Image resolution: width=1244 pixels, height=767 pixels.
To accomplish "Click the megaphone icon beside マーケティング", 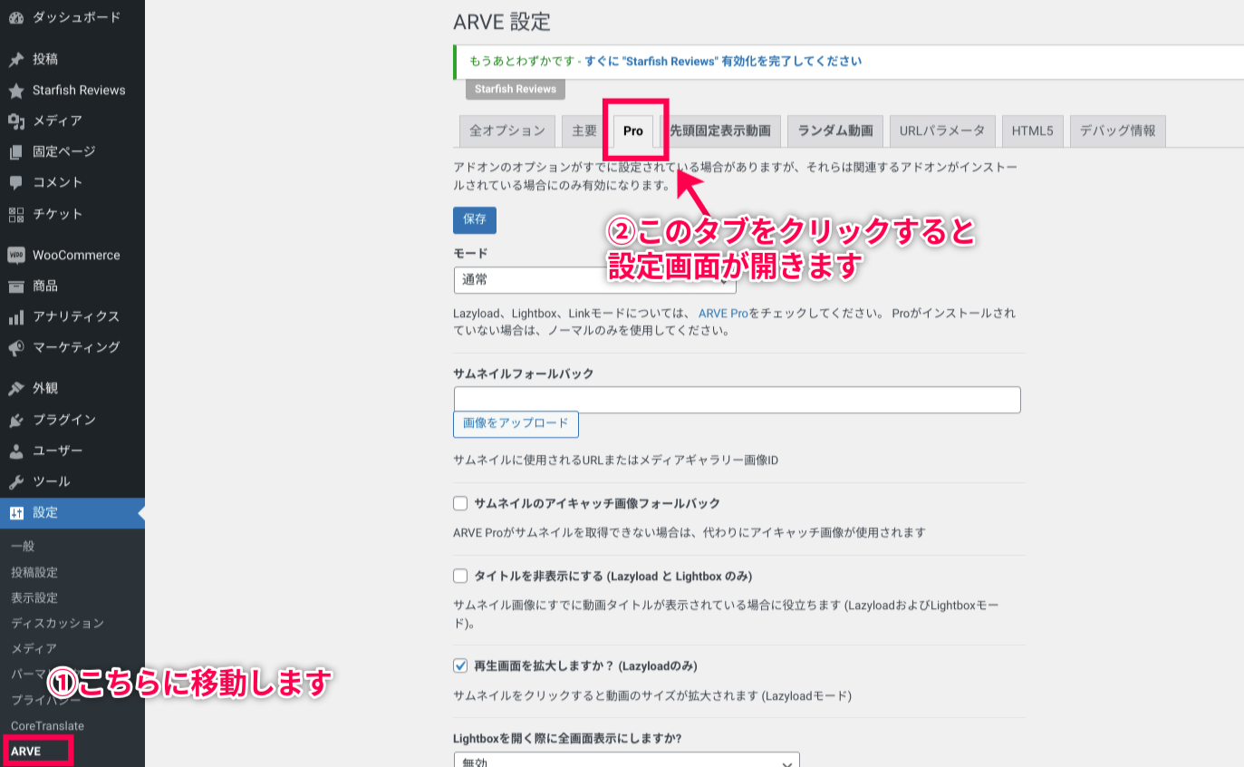I will pyautogui.click(x=15, y=348).
